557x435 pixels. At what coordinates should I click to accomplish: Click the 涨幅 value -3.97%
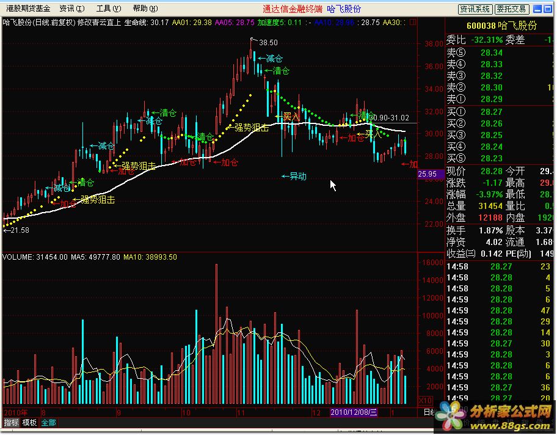pyautogui.click(x=489, y=195)
